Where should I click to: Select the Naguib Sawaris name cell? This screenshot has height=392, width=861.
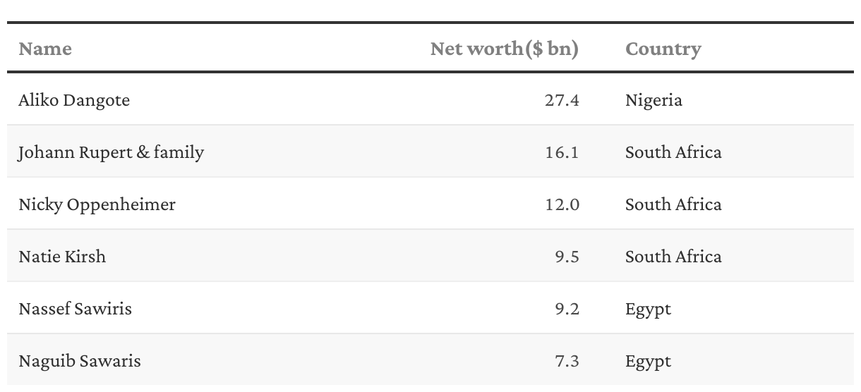[80, 362]
